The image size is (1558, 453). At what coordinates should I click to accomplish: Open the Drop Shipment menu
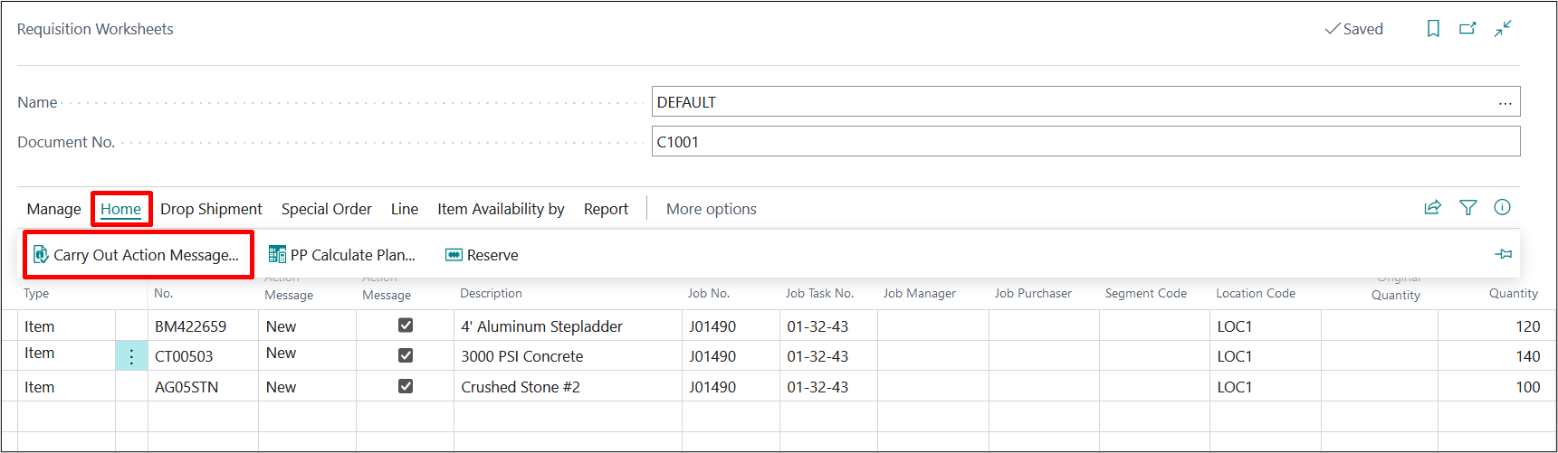pos(211,209)
